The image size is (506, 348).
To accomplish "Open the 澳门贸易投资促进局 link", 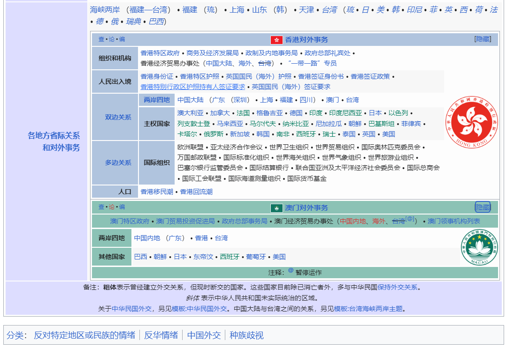I will (x=185, y=221).
